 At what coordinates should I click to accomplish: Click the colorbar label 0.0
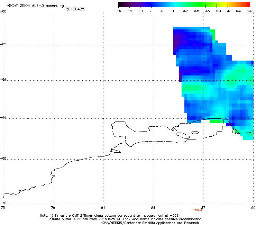[x=239, y=11]
